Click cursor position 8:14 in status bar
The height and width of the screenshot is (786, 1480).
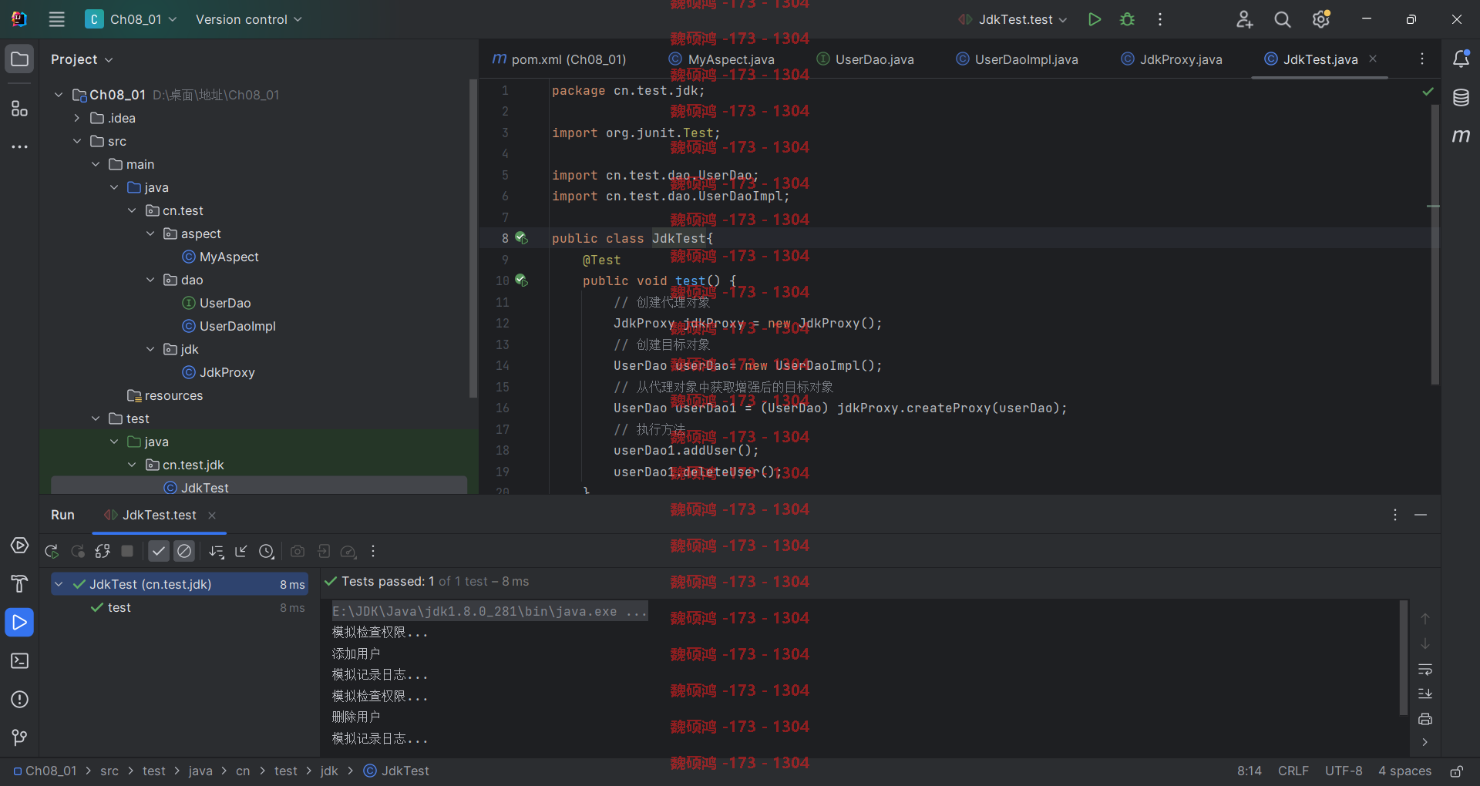[x=1250, y=771]
